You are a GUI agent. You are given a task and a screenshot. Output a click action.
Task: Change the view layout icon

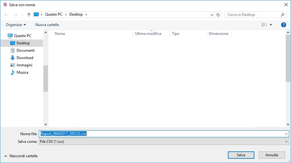pos(264,25)
